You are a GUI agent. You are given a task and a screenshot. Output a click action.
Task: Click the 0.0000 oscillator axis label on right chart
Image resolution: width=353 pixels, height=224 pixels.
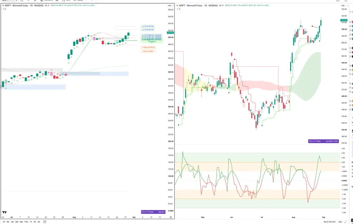point(344,181)
